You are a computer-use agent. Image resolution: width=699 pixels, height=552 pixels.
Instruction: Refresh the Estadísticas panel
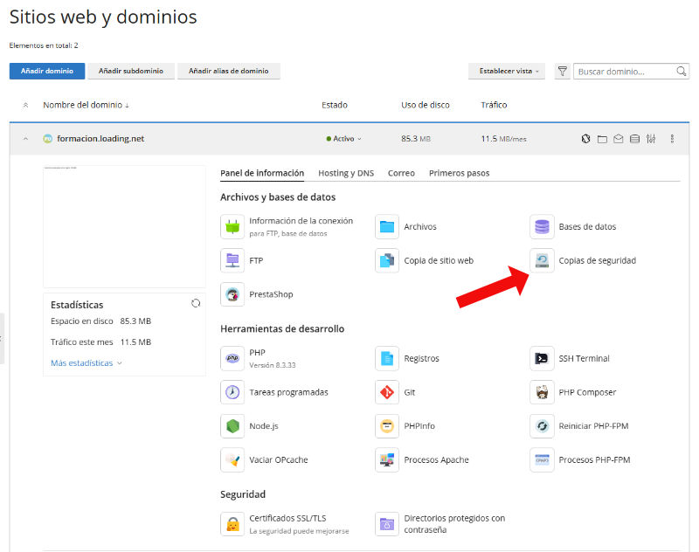pos(196,303)
